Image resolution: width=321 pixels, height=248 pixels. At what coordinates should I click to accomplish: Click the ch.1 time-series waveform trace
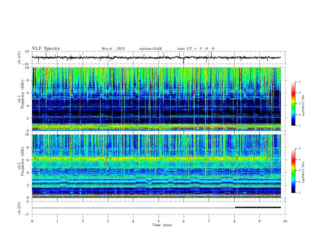pyautogui.click(x=156, y=58)
